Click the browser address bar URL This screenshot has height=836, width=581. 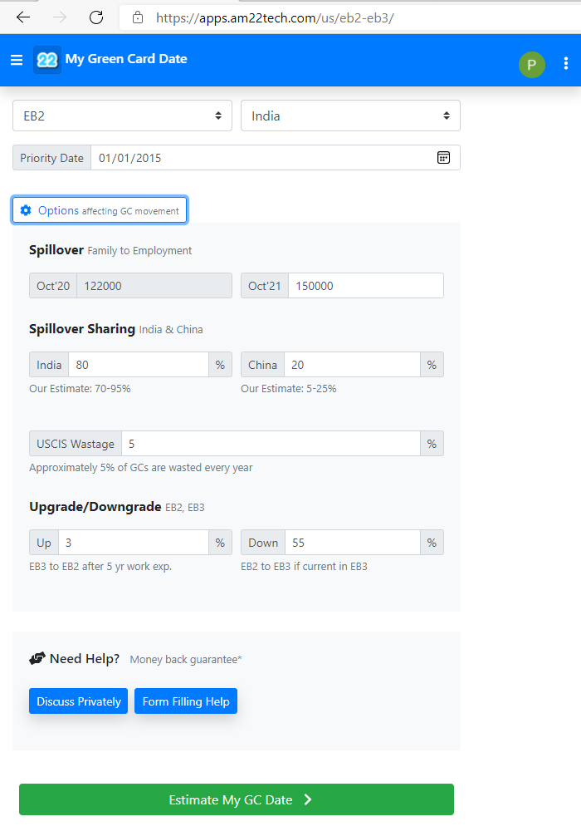274,17
